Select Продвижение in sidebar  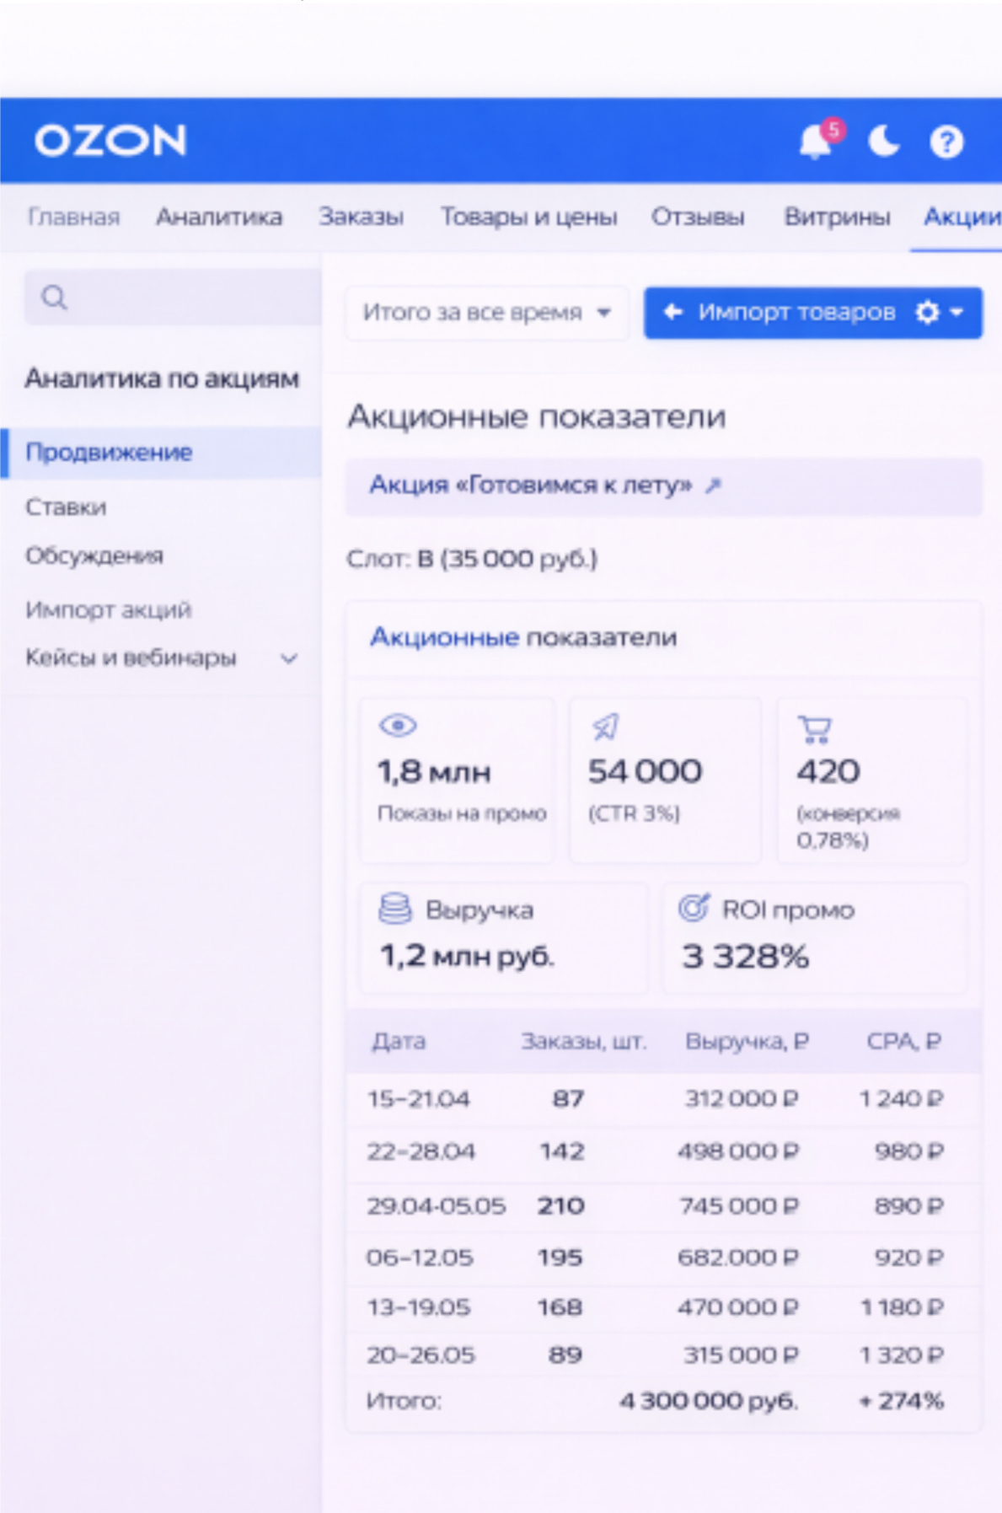pos(161,453)
